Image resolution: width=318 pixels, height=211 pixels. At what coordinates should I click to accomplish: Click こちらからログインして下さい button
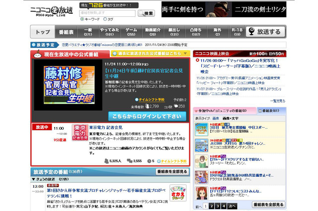click(x=147, y=116)
